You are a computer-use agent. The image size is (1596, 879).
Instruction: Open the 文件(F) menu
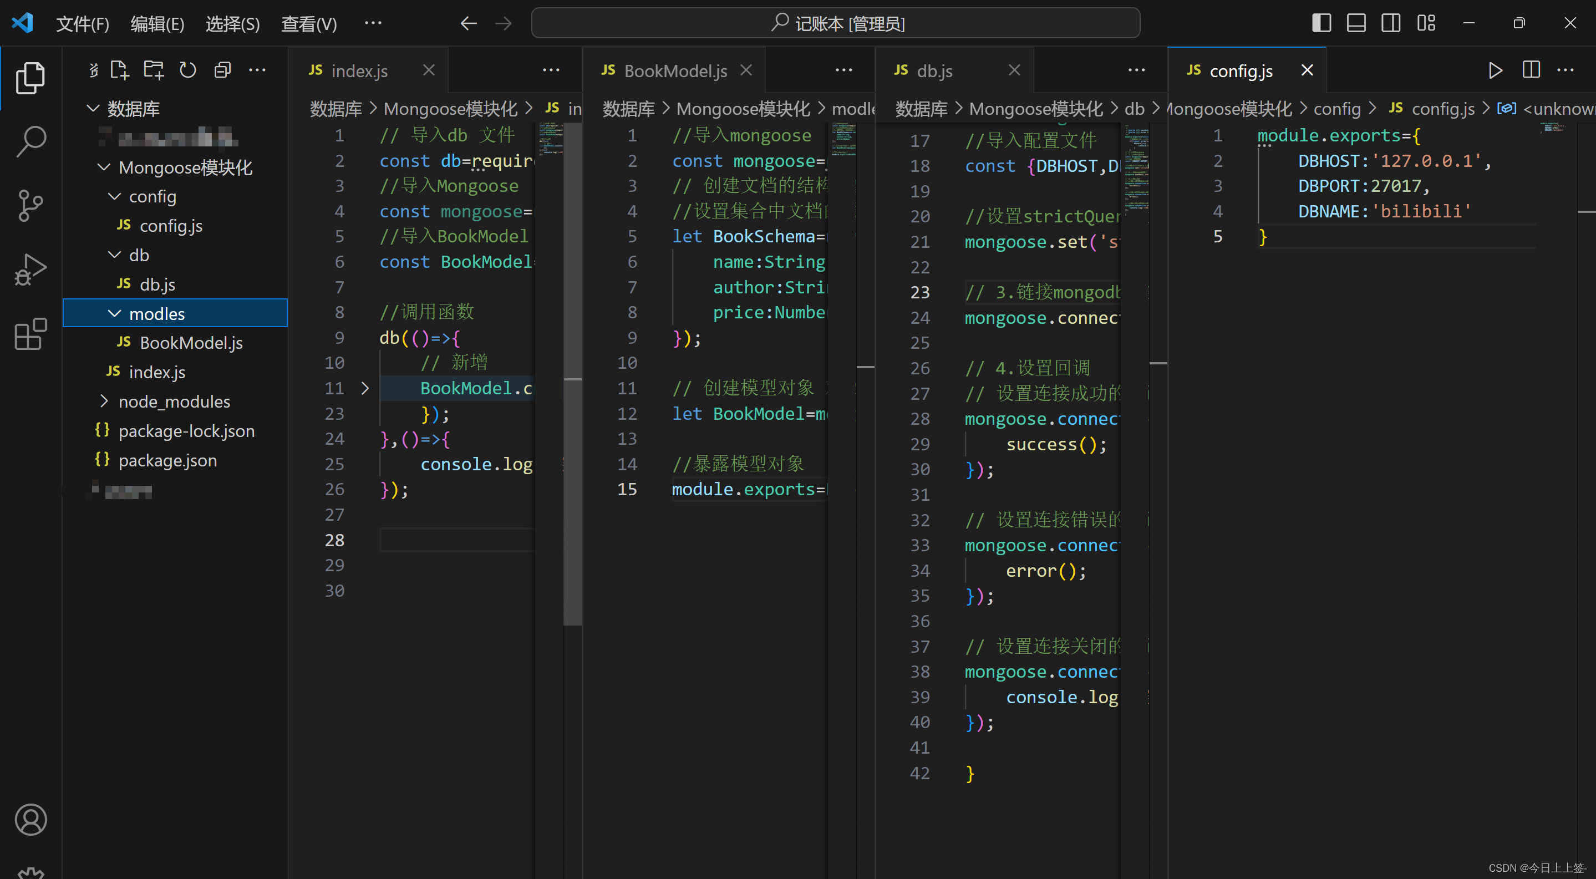pos(83,23)
